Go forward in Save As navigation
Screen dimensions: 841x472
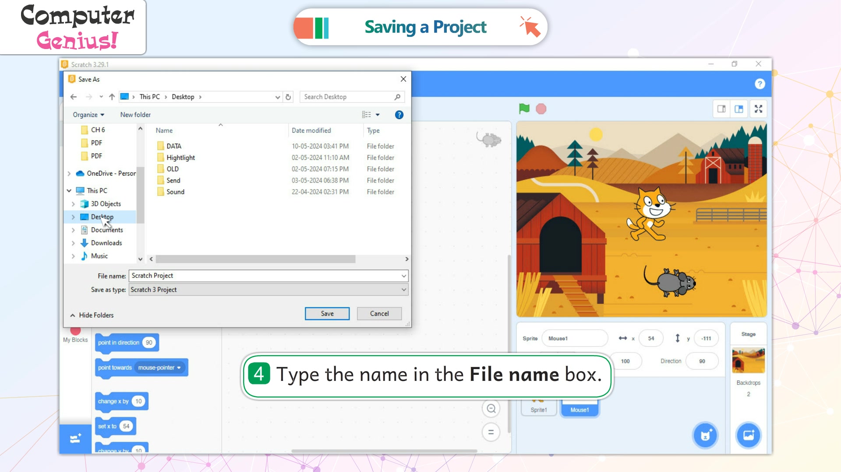[x=89, y=97]
